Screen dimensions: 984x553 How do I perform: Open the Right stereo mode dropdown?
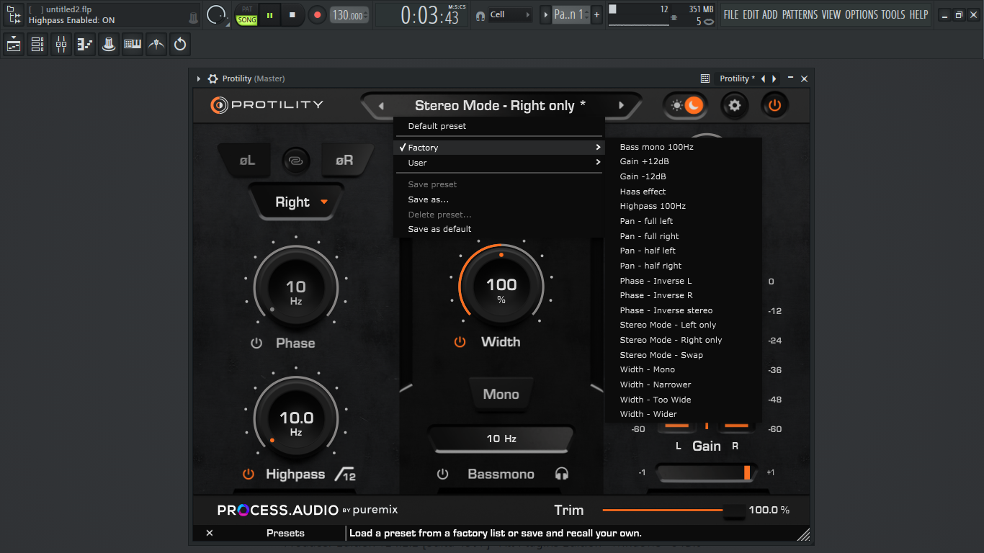(296, 202)
